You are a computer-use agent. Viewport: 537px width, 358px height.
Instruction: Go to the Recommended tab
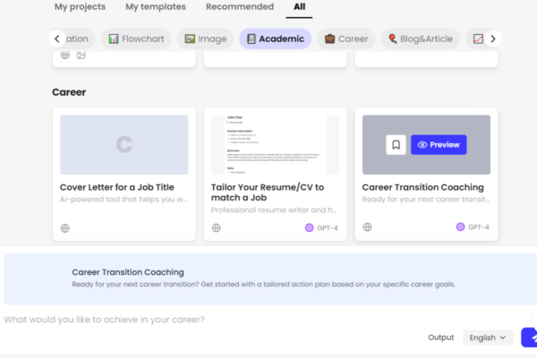[239, 7]
